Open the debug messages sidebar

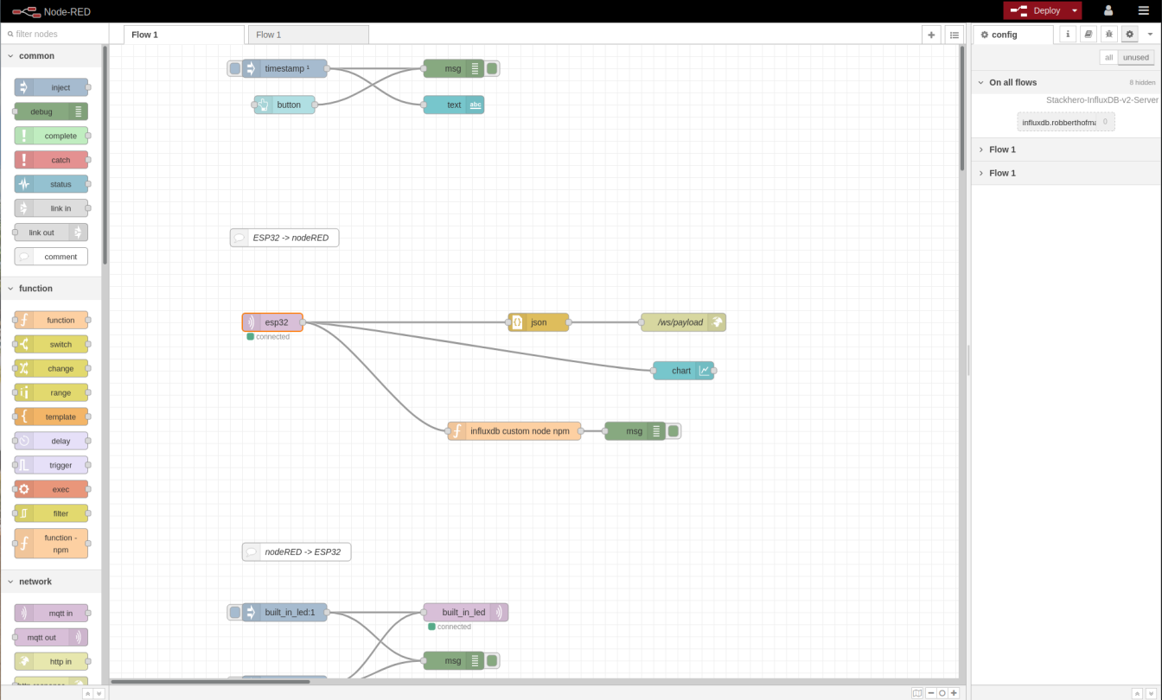1109,34
